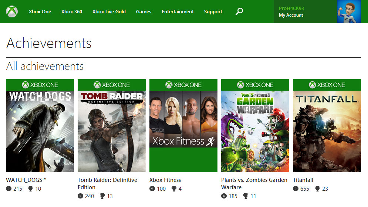Select the Xbox Fitness cover art
368x207 pixels.
tap(183, 132)
